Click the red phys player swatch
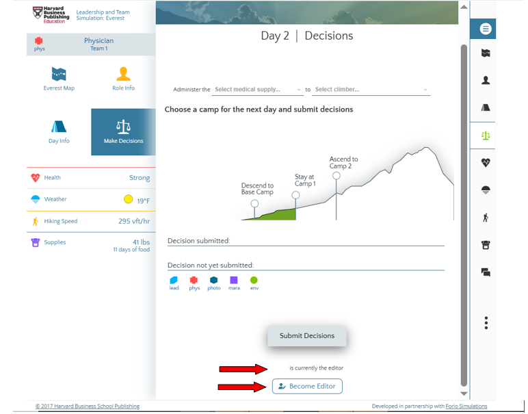Viewport: 528px width, 414px height. point(194,280)
